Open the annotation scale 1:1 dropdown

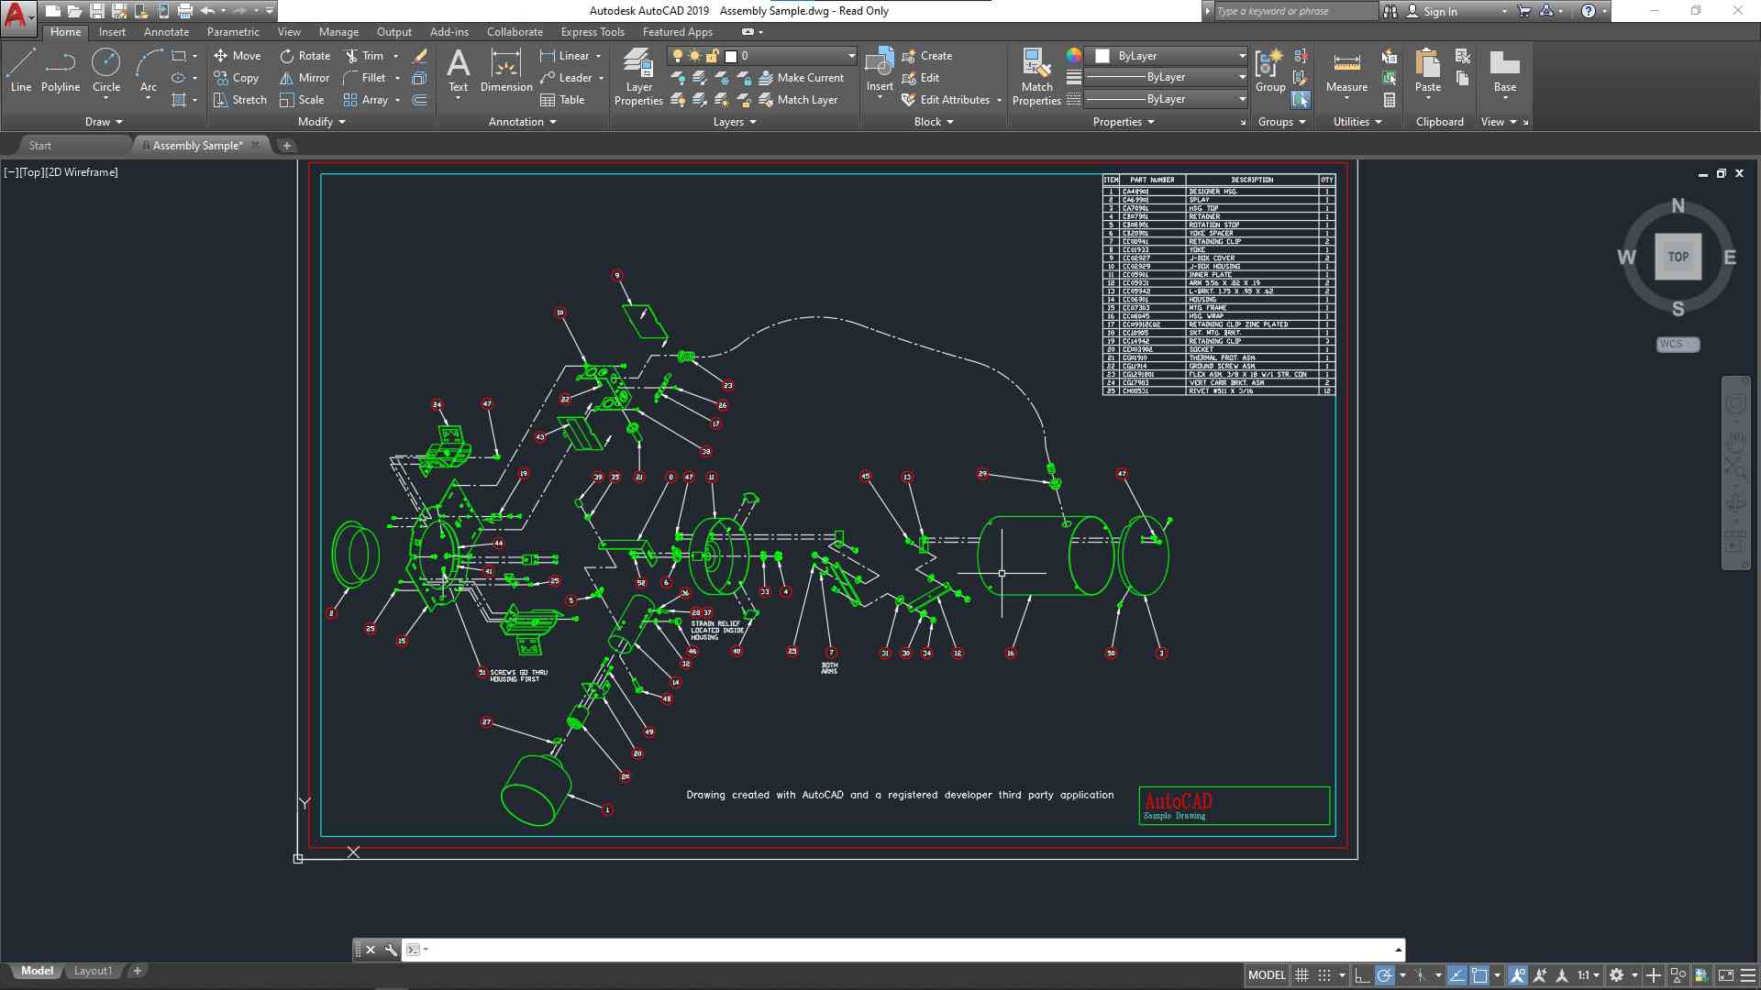(x=1589, y=975)
